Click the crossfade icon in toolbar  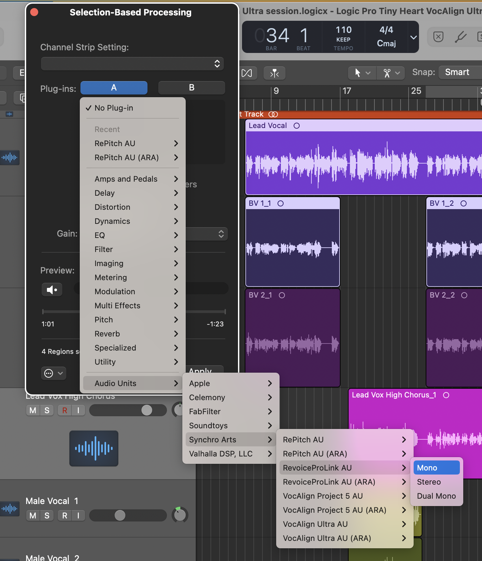point(247,73)
